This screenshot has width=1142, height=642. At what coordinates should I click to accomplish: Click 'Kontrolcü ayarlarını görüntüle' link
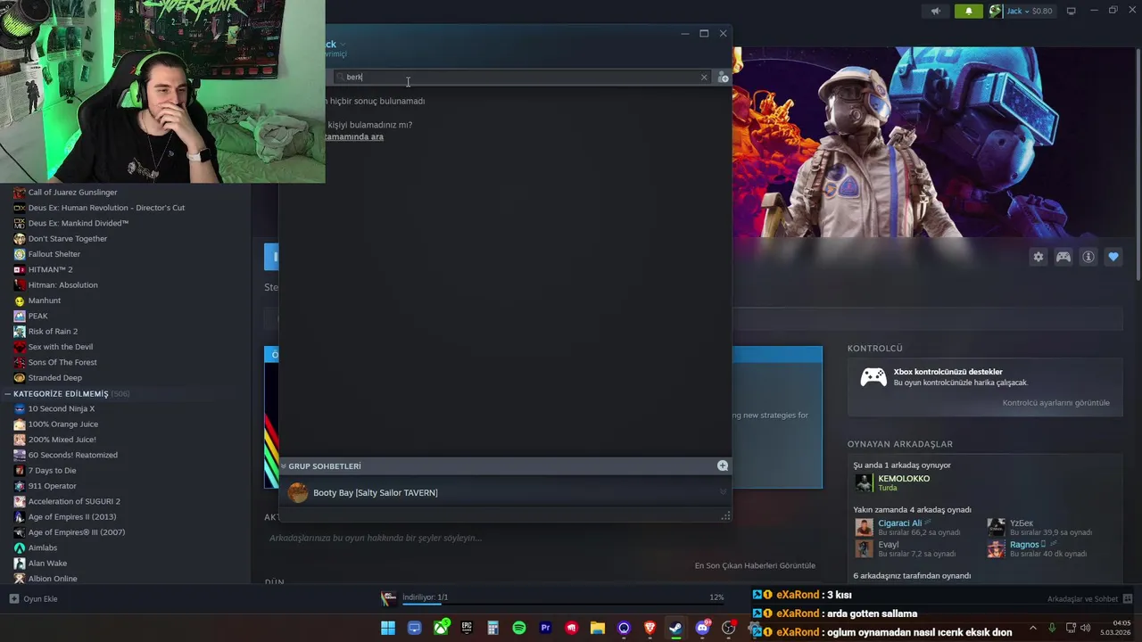point(1055,403)
